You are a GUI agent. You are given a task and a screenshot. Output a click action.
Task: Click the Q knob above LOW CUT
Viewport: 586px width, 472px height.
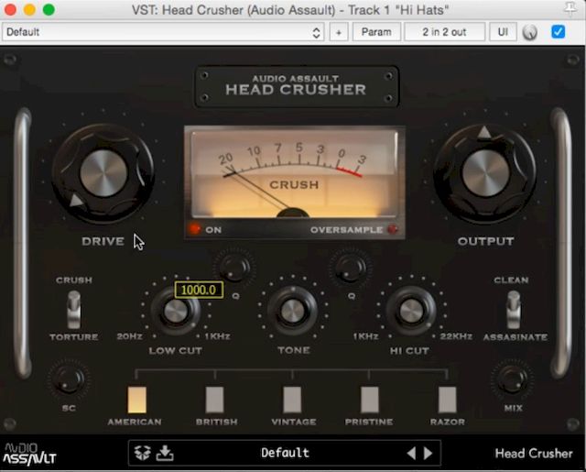pyautogui.click(x=234, y=267)
